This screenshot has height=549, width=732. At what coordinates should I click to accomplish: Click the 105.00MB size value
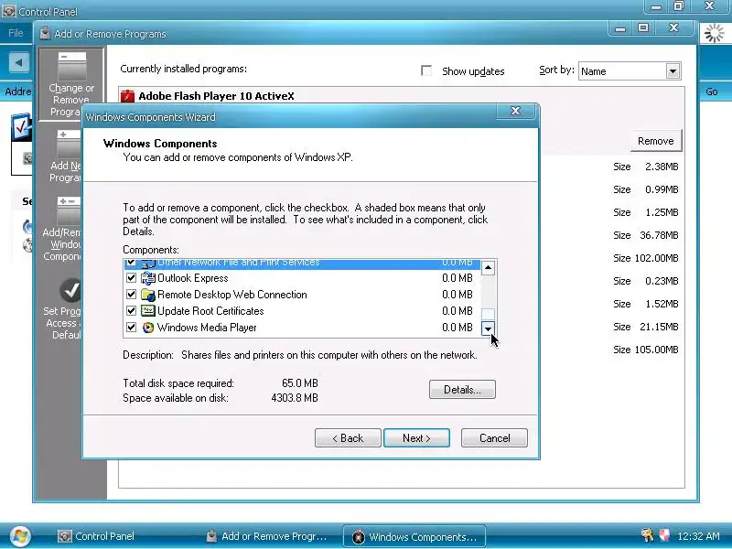pyautogui.click(x=656, y=350)
